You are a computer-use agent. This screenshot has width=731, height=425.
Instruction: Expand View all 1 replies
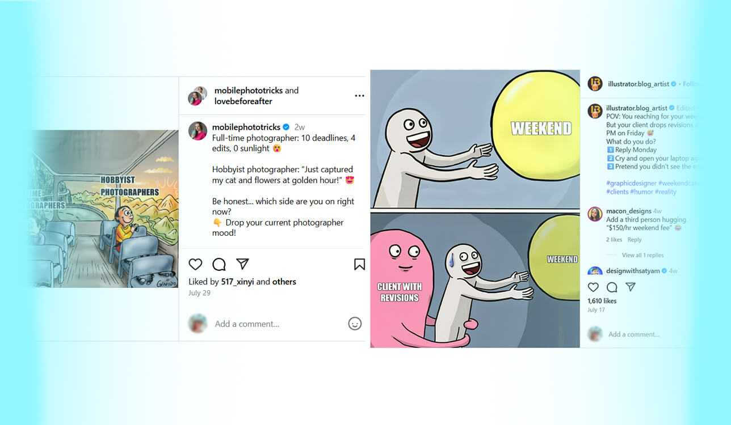tap(642, 255)
